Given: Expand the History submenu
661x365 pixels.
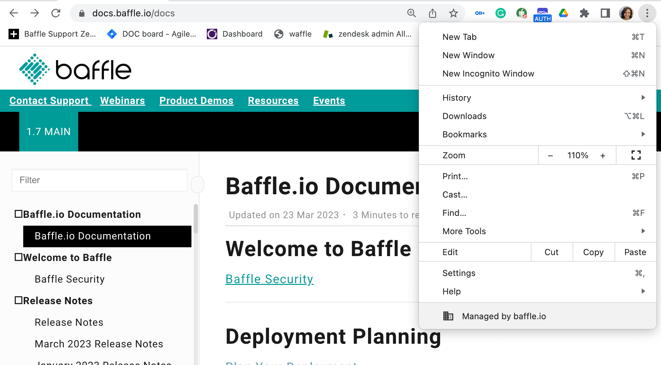Looking at the screenshot, I should click(x=538, y=97).
